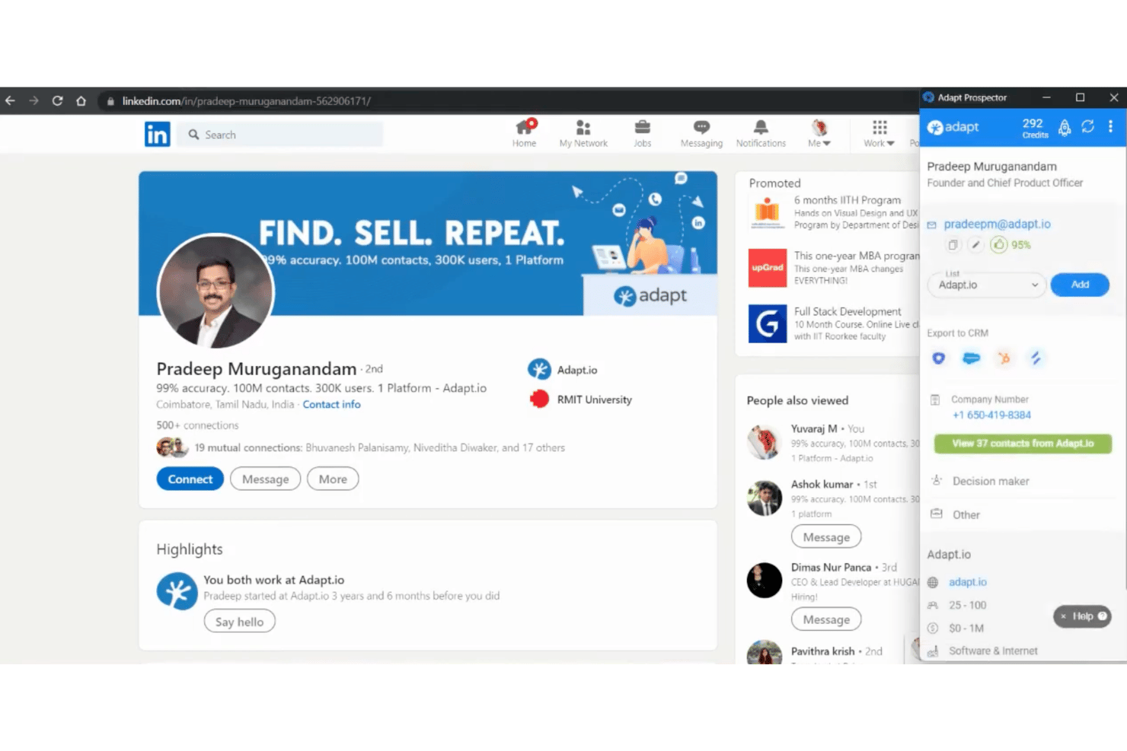Export to the fourth CRM icon with blue slashes
This screenshot has width=1127, height=751.
click(1036, 358)
